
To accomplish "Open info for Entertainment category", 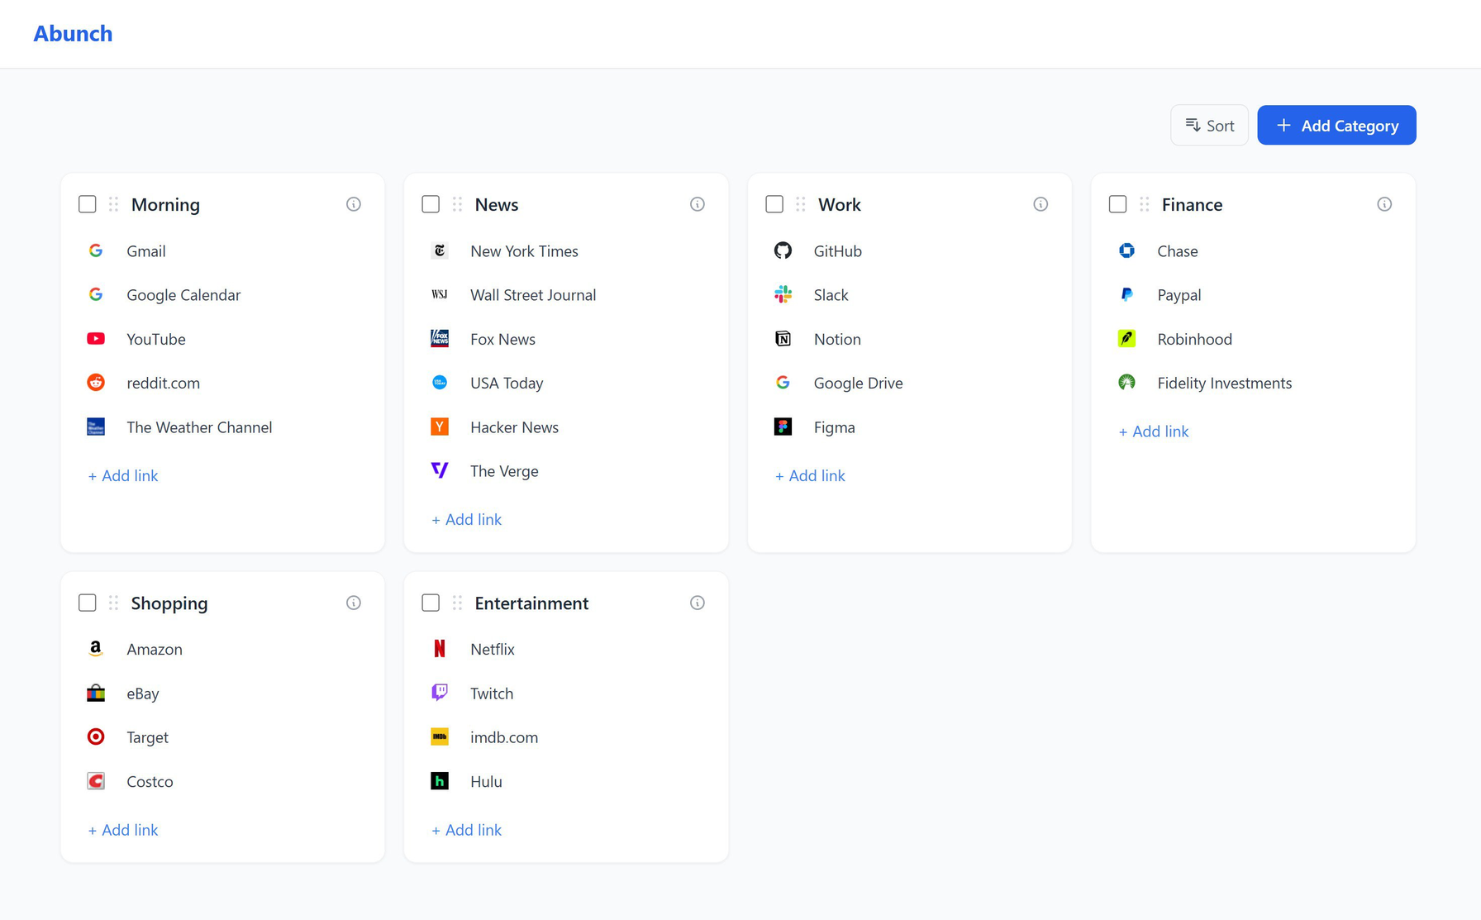I will click(698, 603).
